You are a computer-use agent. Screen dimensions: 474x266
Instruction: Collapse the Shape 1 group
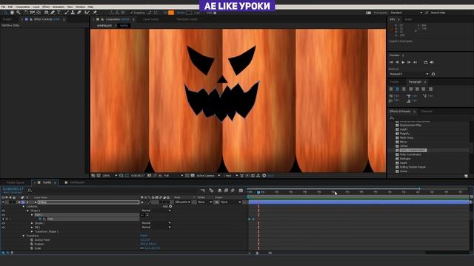pyautogui.click(x=28, y=211)
